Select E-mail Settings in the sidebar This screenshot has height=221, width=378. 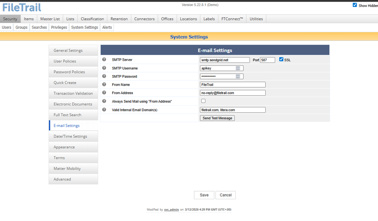[x=73, y=126]
